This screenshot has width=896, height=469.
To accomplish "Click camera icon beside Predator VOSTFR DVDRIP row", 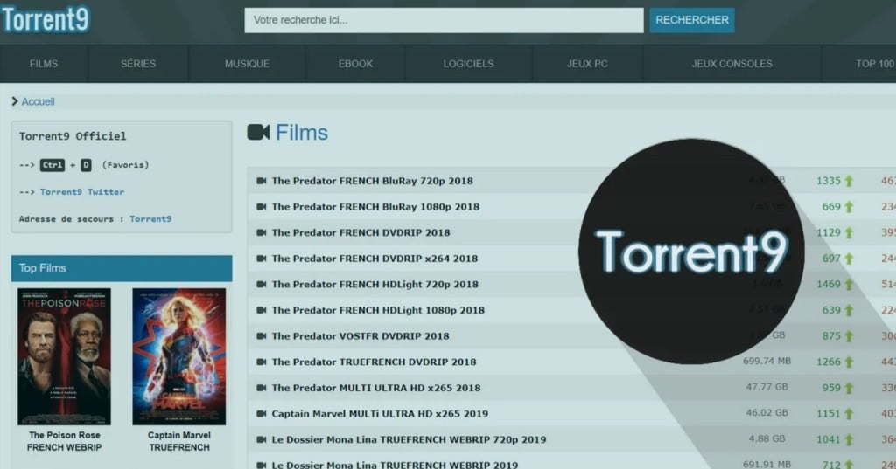I will pyautogui.click(x=261, y=336).
